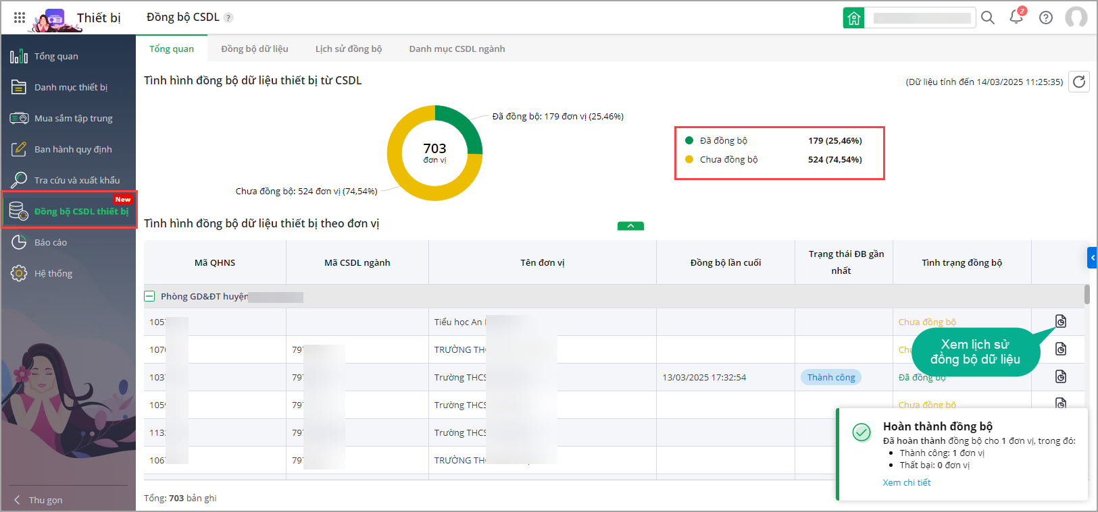This screenshot has height=512, width=1098.
Task: Click the yellow Chưa đồng bộ legend dot
Action: click(689, 159)
